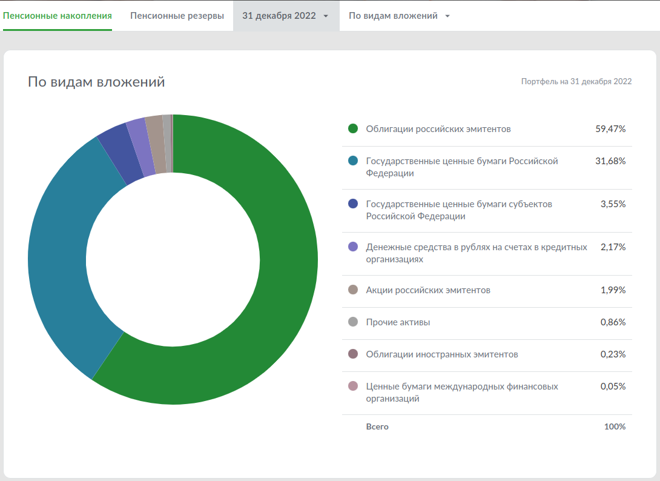
Task: Click green dot for Облигации российских эмитентов
Action: coord(353,128)
